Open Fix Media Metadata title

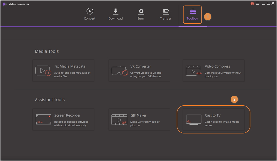point(70,66)
